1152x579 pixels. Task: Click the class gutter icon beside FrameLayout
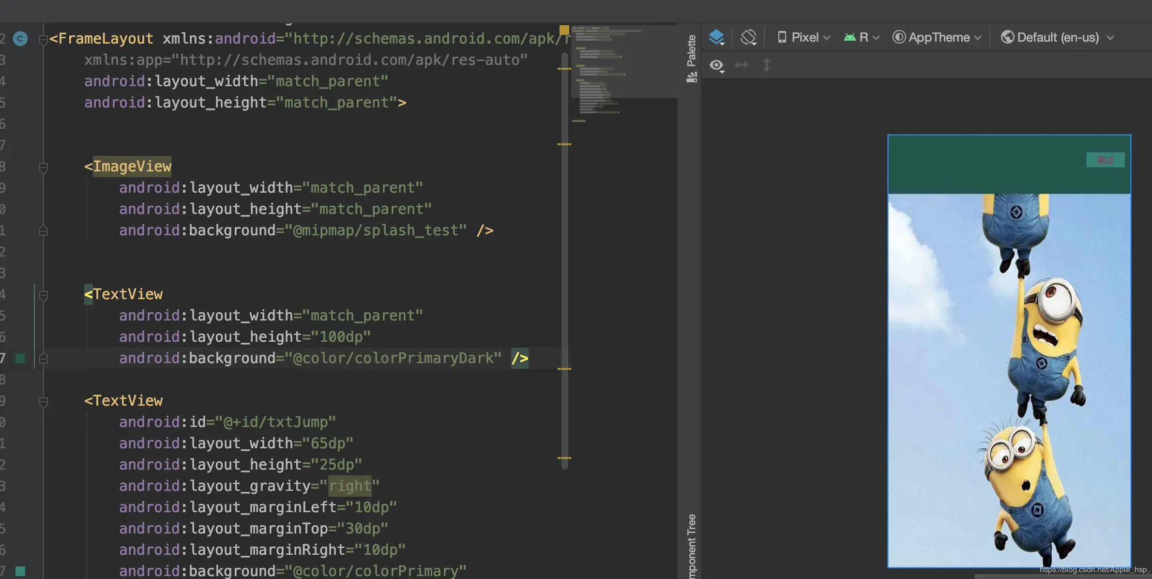pyautogui.click(x=20, y=38)
